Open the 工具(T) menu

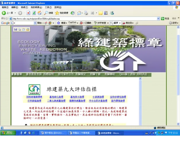pos(48,7)
